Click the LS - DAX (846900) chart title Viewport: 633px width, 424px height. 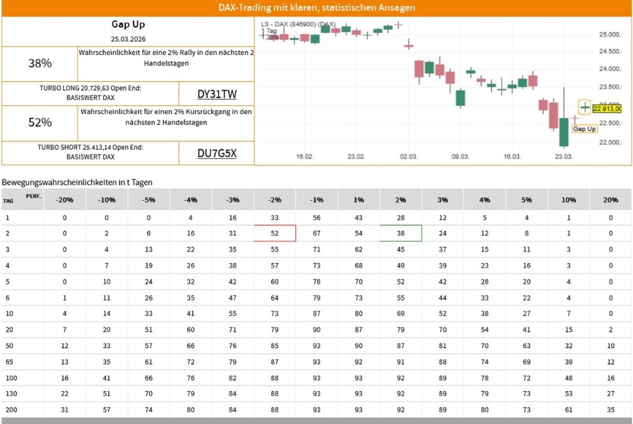pyautogui.click(x=302, y=24)
